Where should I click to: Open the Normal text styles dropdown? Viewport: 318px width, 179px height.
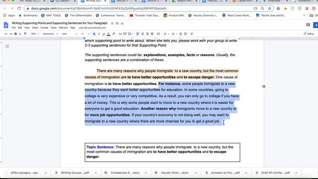50,34
